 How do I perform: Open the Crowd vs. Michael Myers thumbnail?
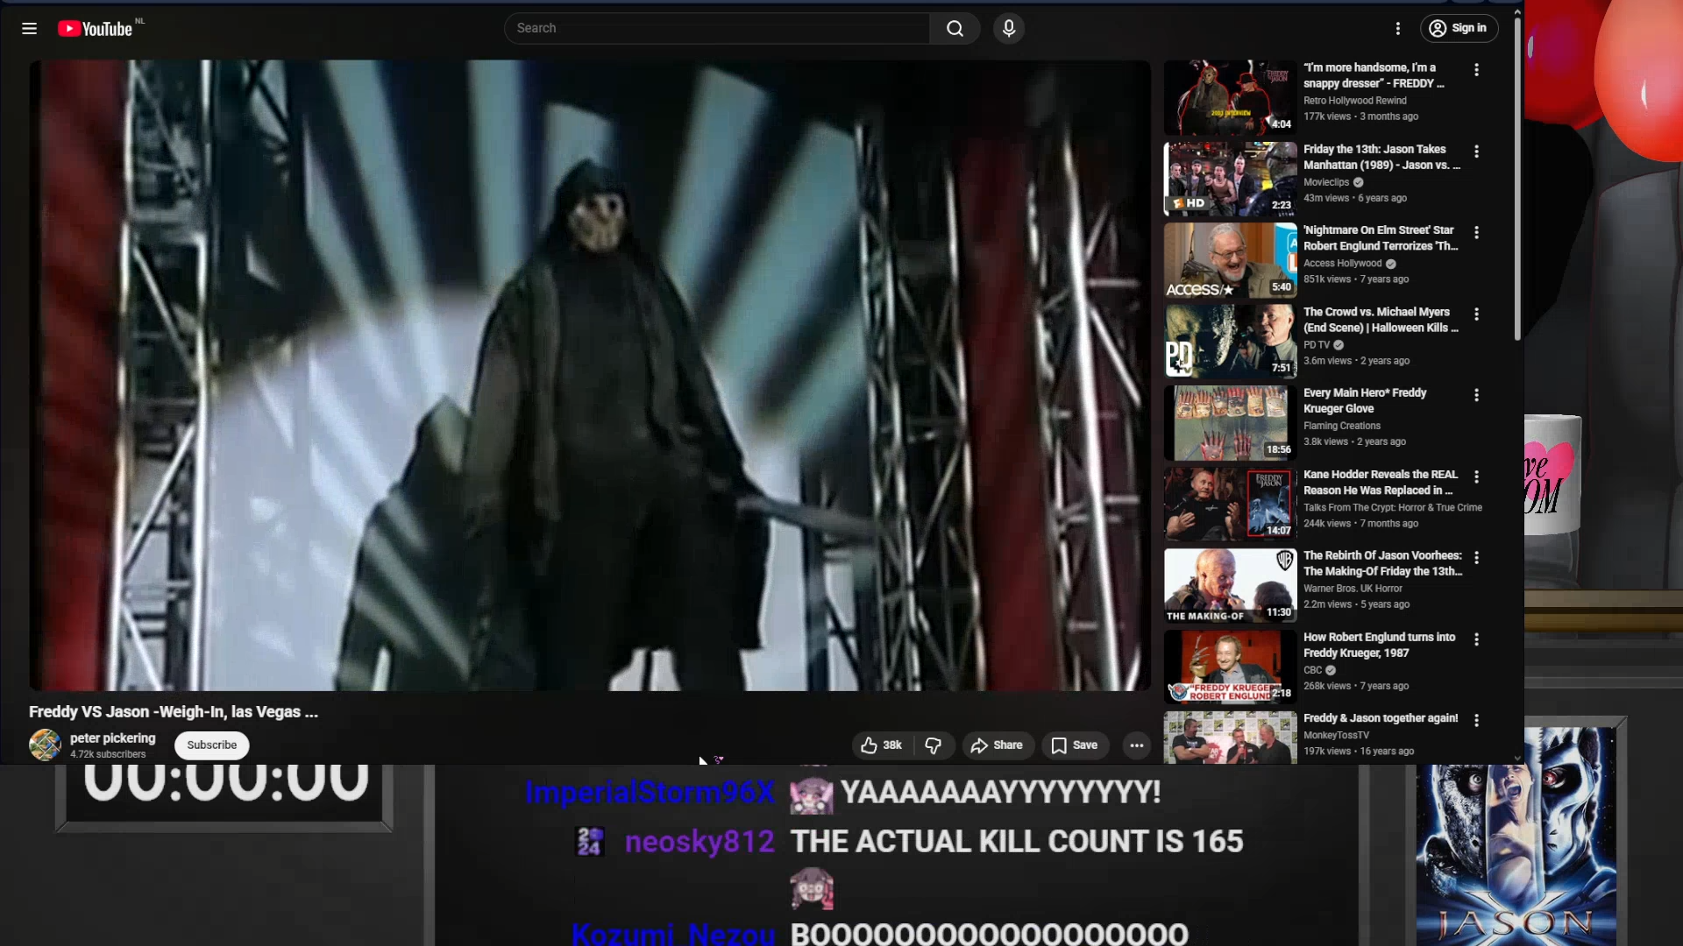tap(1230, 341)
